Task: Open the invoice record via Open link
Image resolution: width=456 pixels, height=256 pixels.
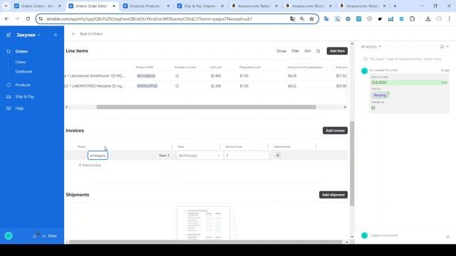Action: 165,156
